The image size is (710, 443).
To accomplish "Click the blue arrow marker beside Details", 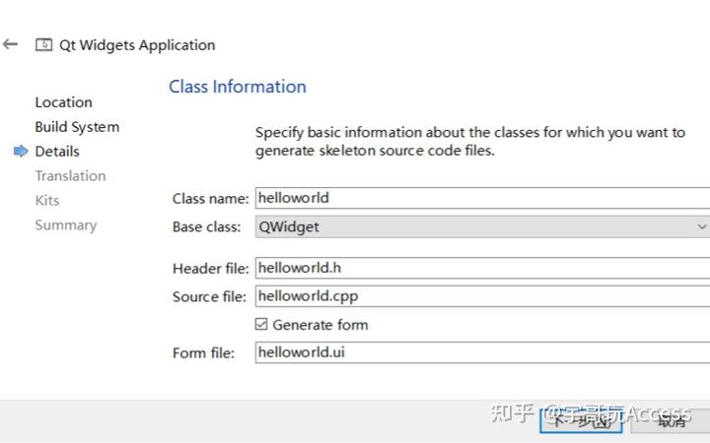I will 21,152.
